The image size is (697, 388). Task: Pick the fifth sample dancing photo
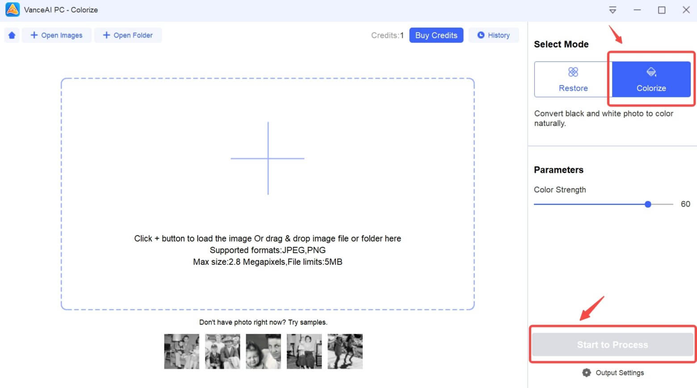[x=345, y=351]
